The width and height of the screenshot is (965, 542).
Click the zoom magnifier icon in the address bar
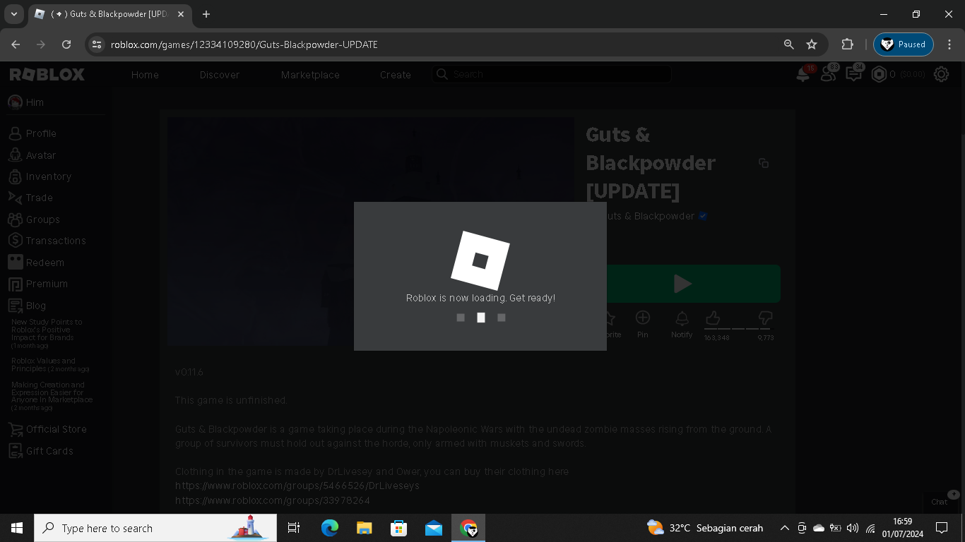pyautogui.click(x=789, y=44)
